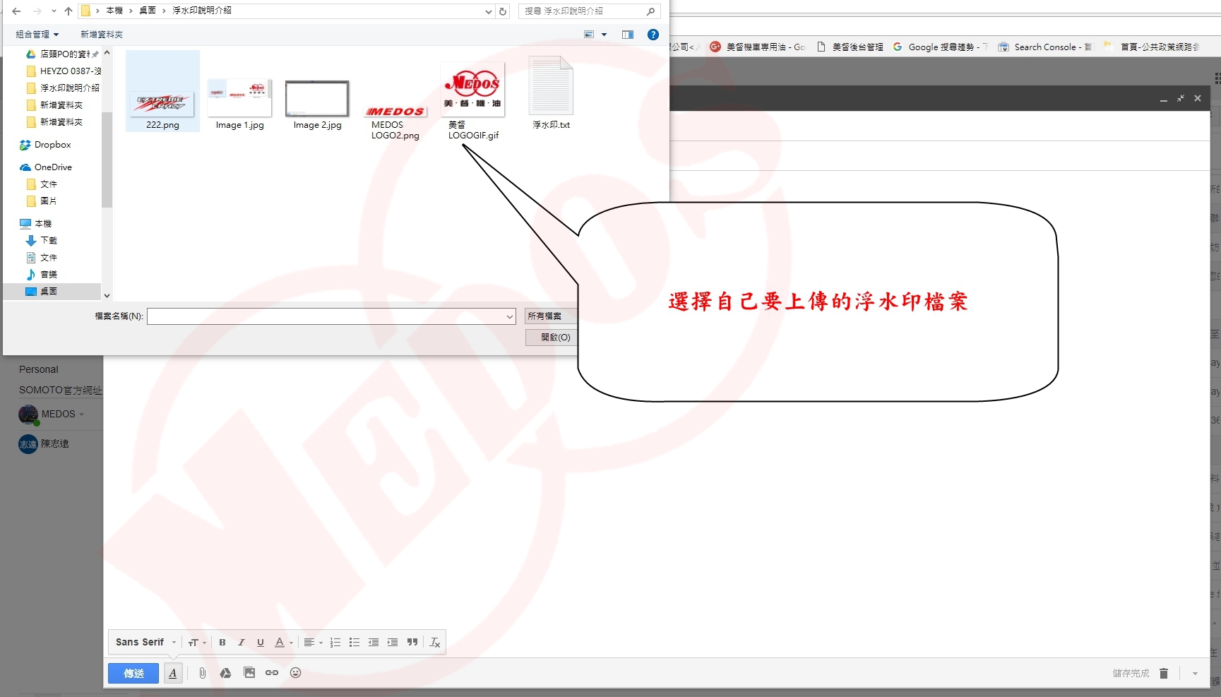
Task: Click 新增資料夾 in the dialog toolbar
Action: pos(102,34)
